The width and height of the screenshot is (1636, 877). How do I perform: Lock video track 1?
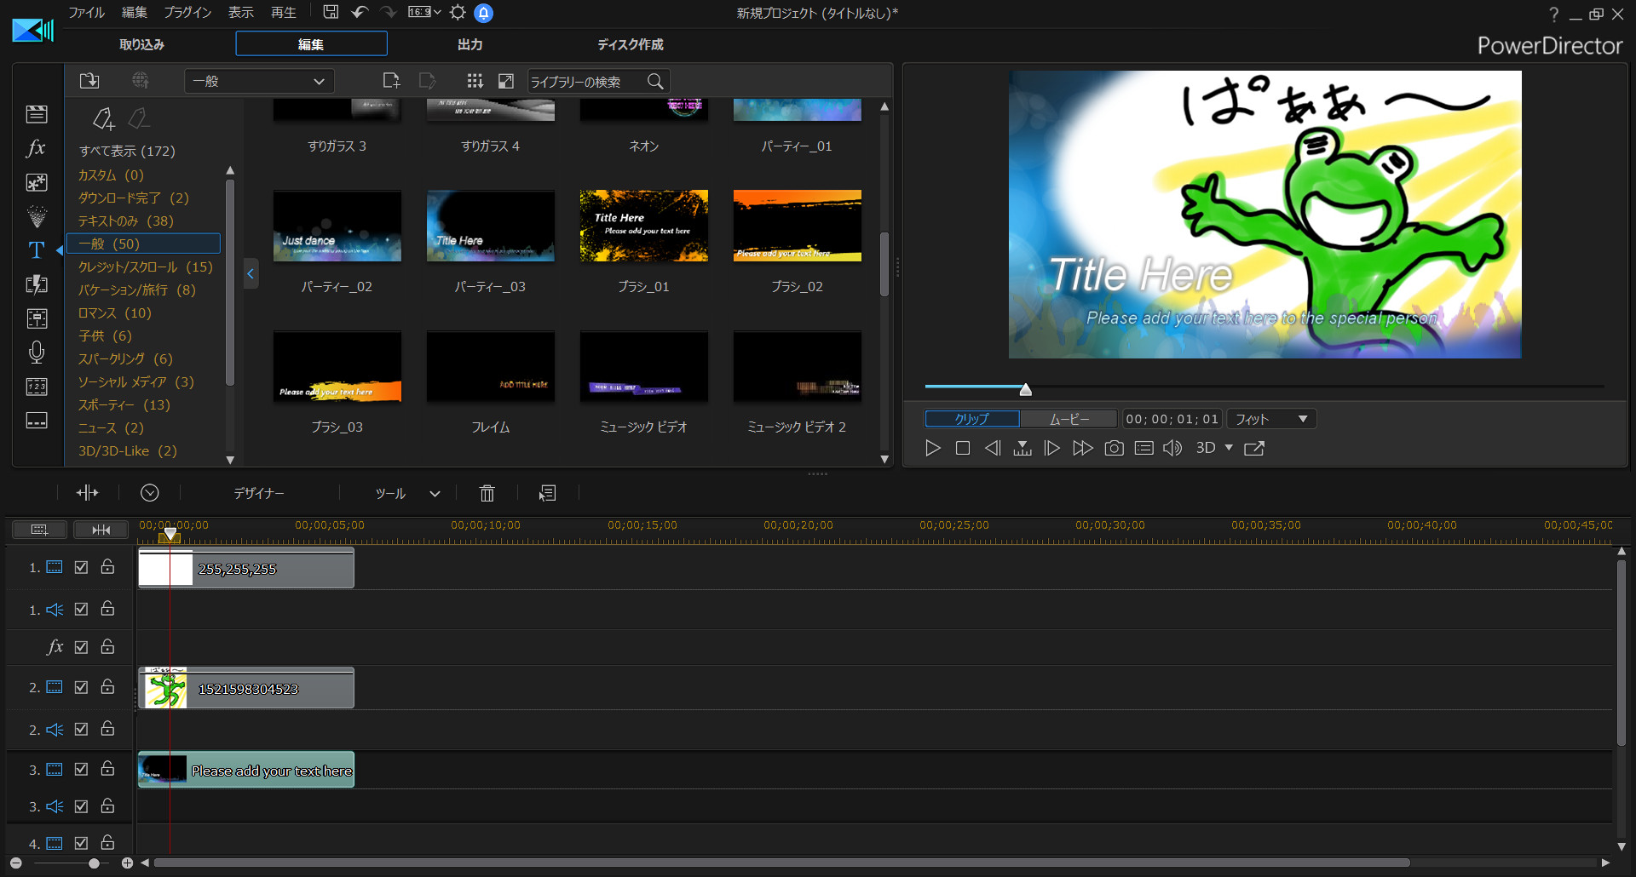107,566
